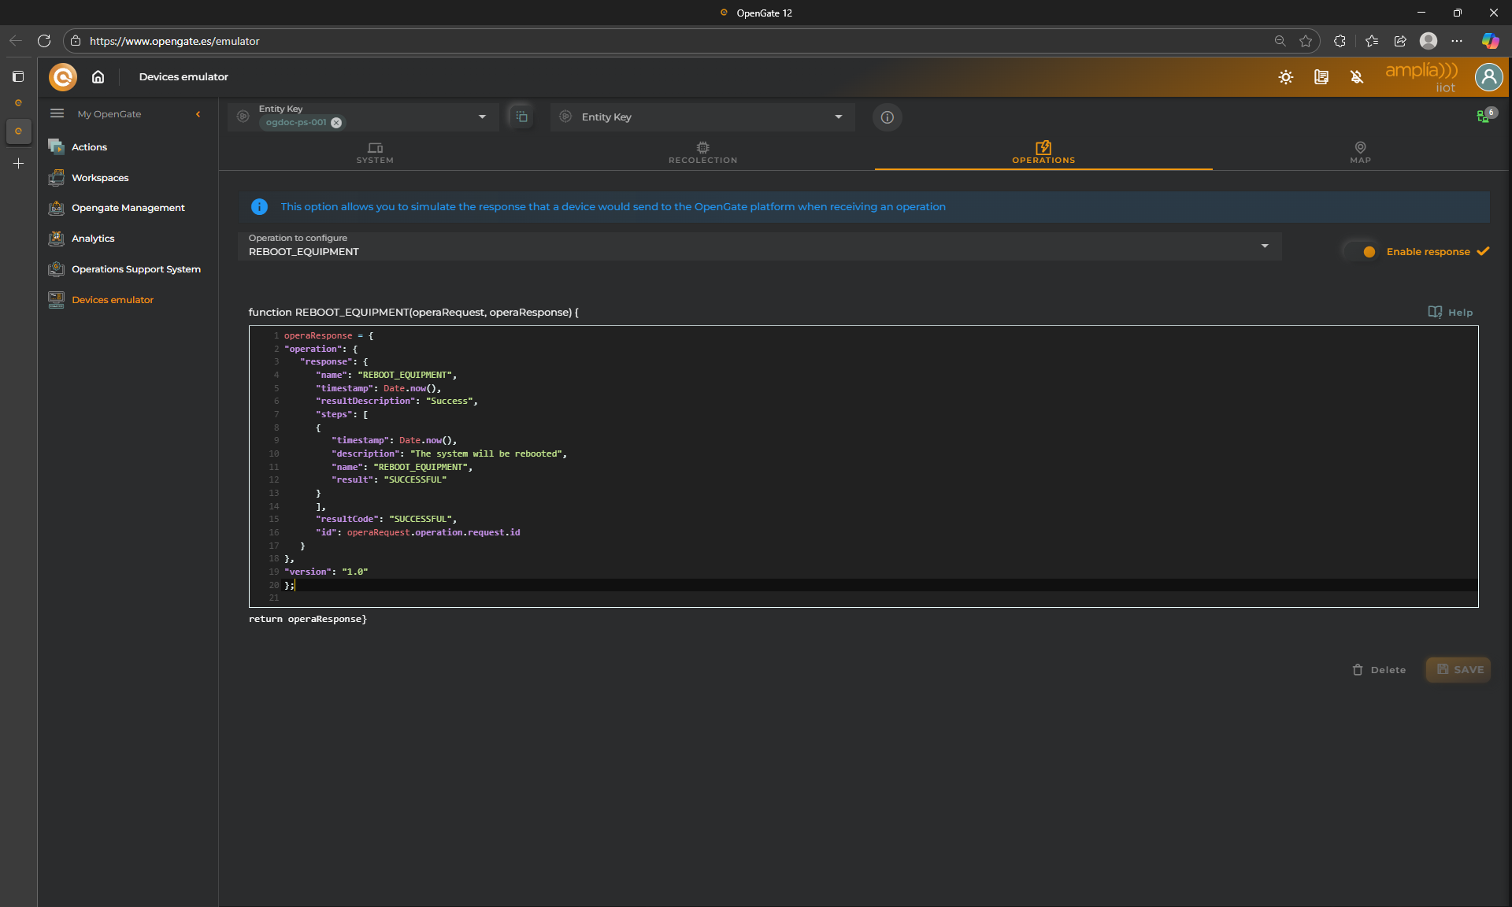Open the Help link above editor
The height and width of the screenshot is (907, 1512).
pyautogui.click(x=1451, y=313)
